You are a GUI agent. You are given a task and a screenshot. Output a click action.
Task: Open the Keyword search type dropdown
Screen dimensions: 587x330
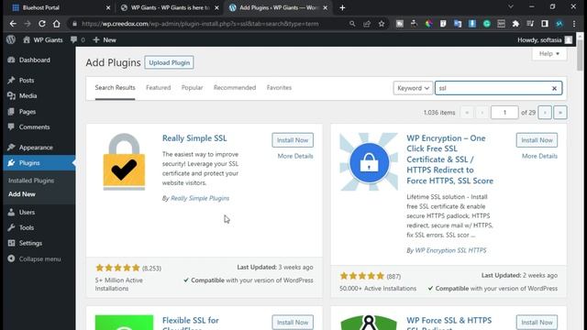[413, 88]
